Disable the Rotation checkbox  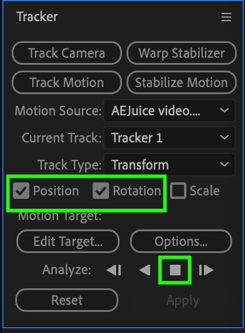click(101, 191)
